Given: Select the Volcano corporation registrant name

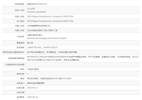Looking at the screenshot, I should pos(36,12).
